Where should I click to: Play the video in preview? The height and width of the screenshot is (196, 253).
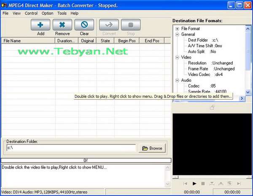point(194,184)
